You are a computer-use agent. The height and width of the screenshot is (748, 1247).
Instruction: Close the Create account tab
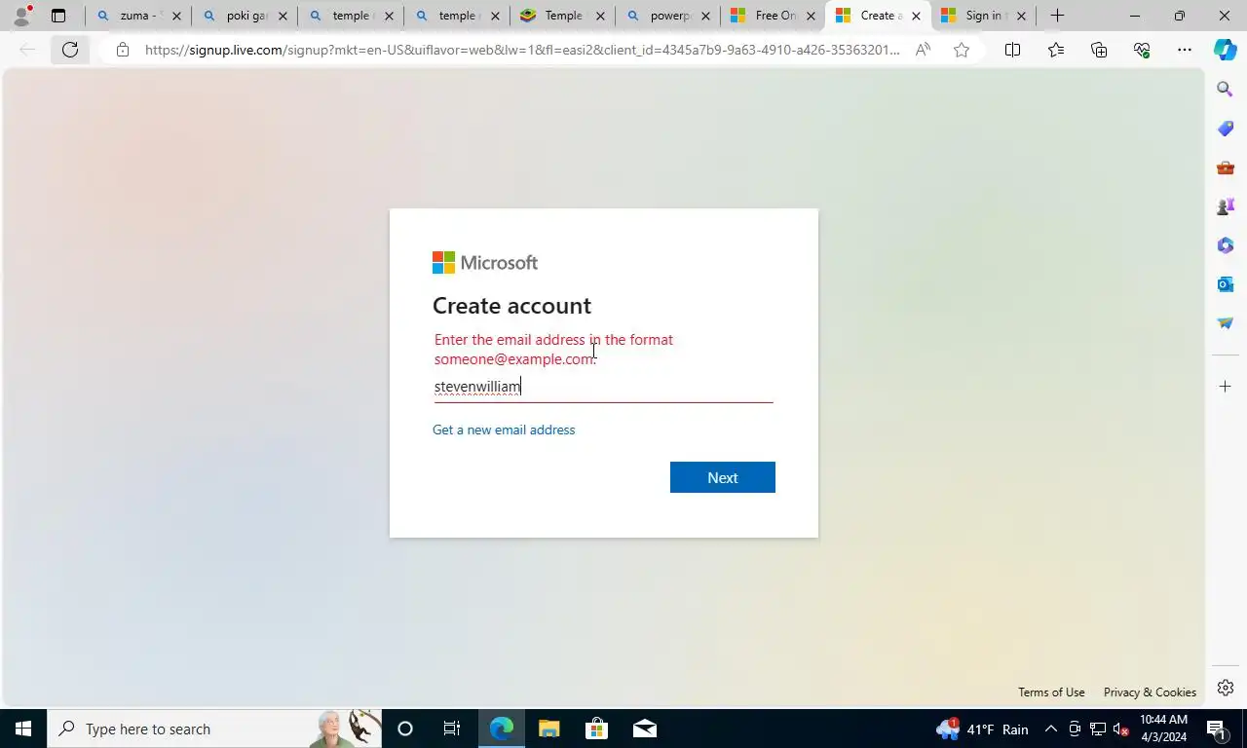coord(916,16)
